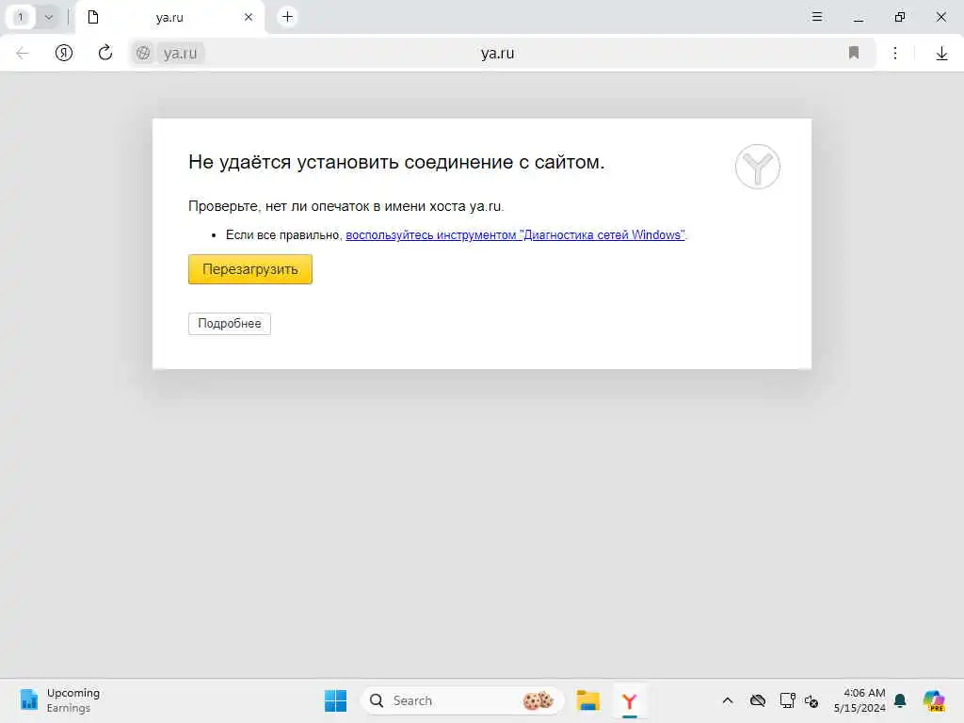
Task: Launch Copilot preview from taskbar
Action: click(933, 700)
